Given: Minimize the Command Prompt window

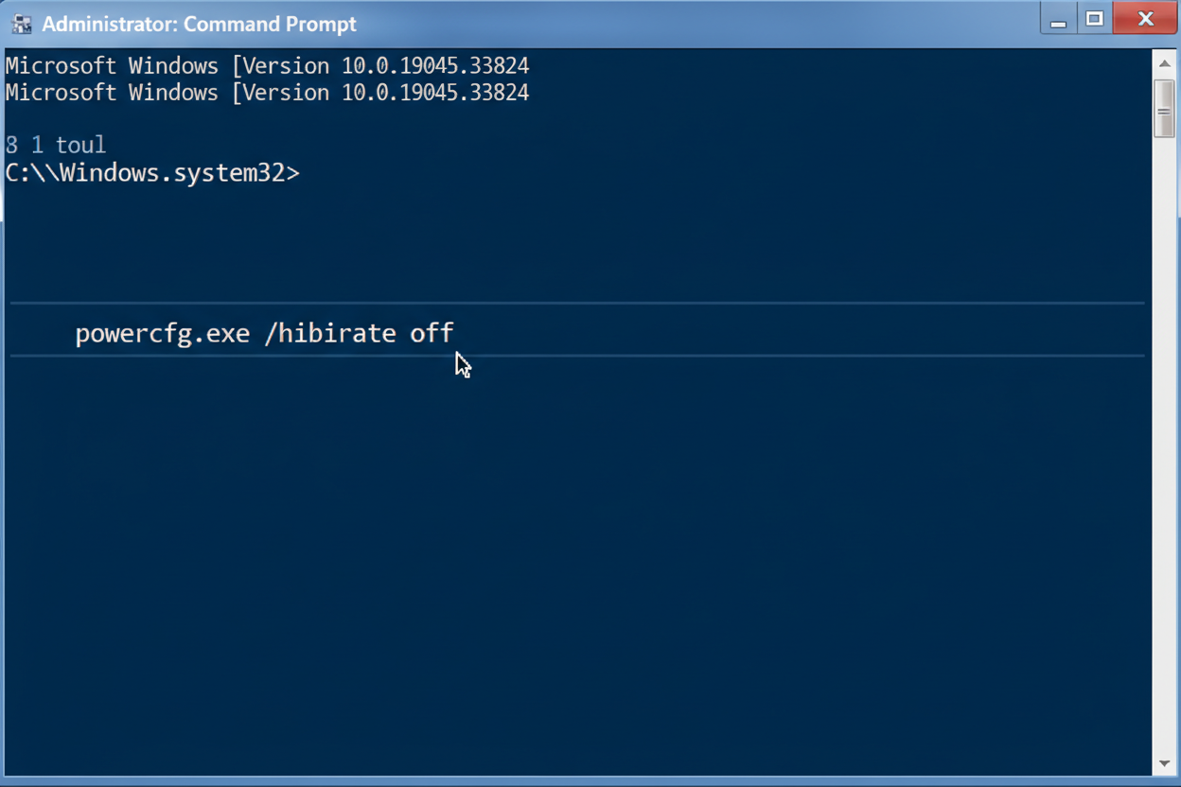Looking at the screenshot, I should (1058, 21).
